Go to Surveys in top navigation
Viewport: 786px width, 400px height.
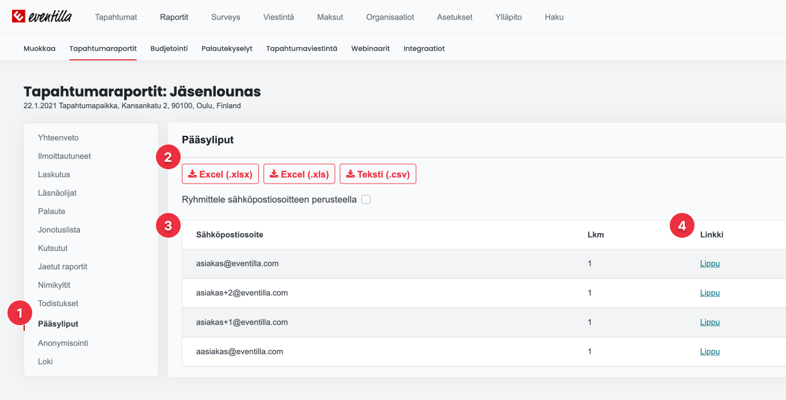[x=226, y=17]
